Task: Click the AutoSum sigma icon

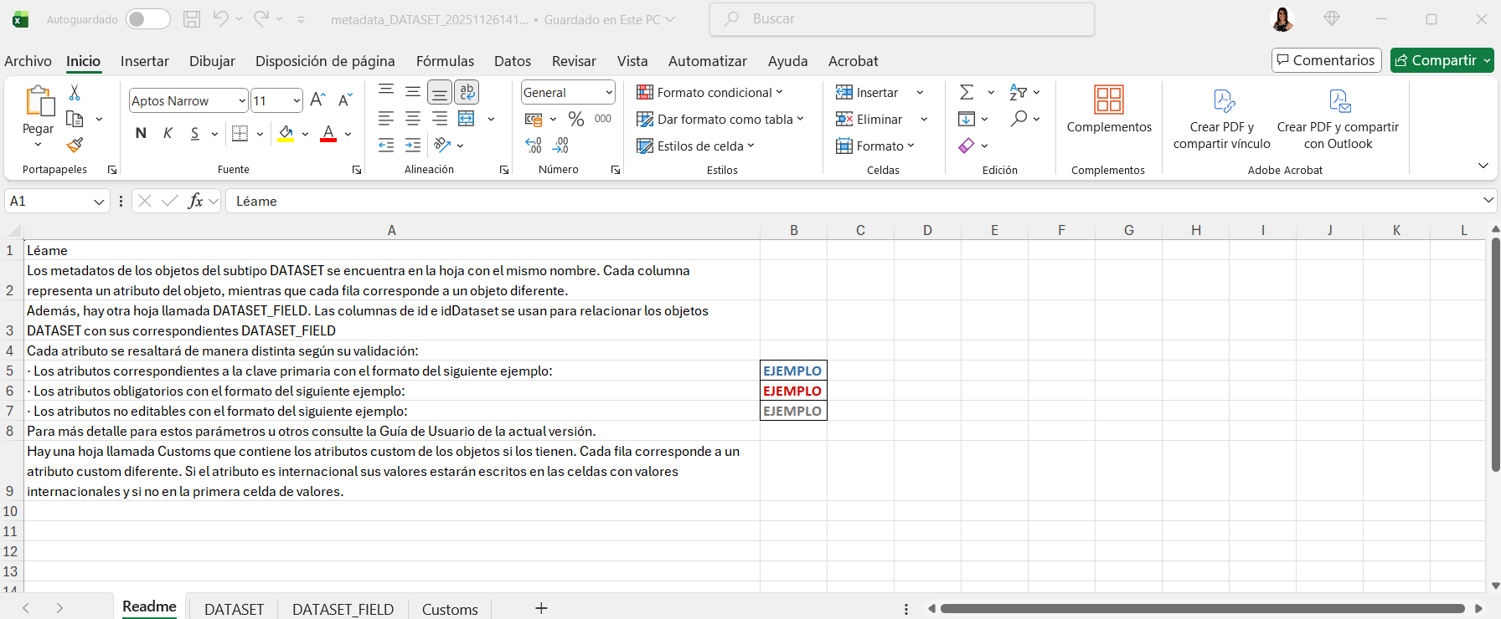Action: [967, 92]
